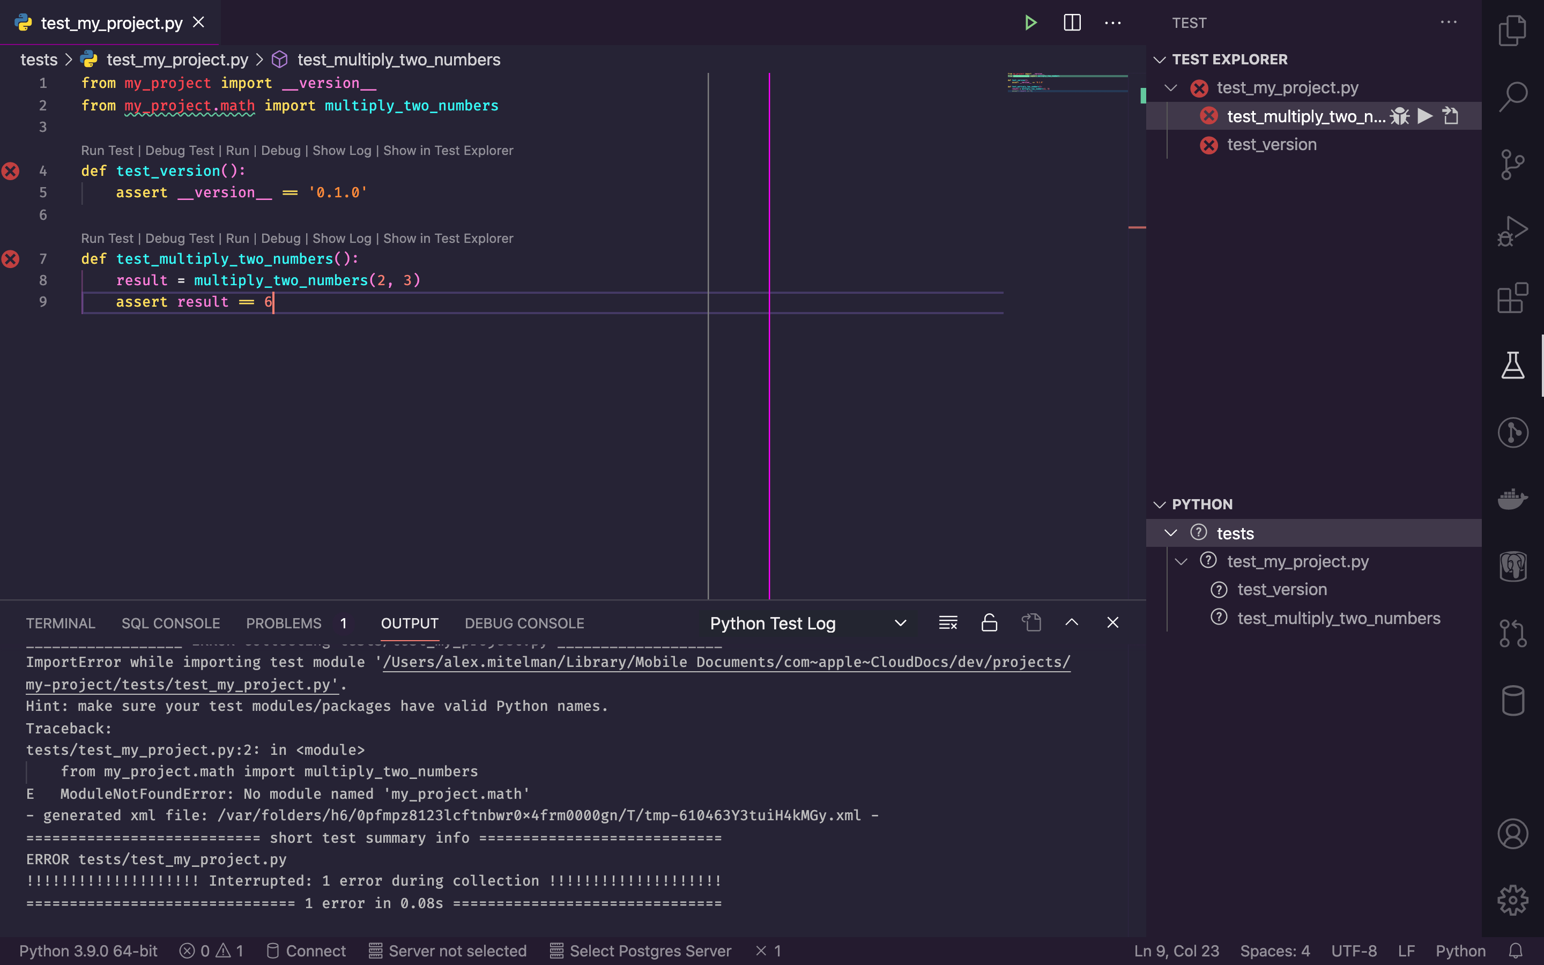This screenshot has height=965, width=1544.
Task: Click Show Log above test_multiply_two_numbers
Action: click(342, 239)
